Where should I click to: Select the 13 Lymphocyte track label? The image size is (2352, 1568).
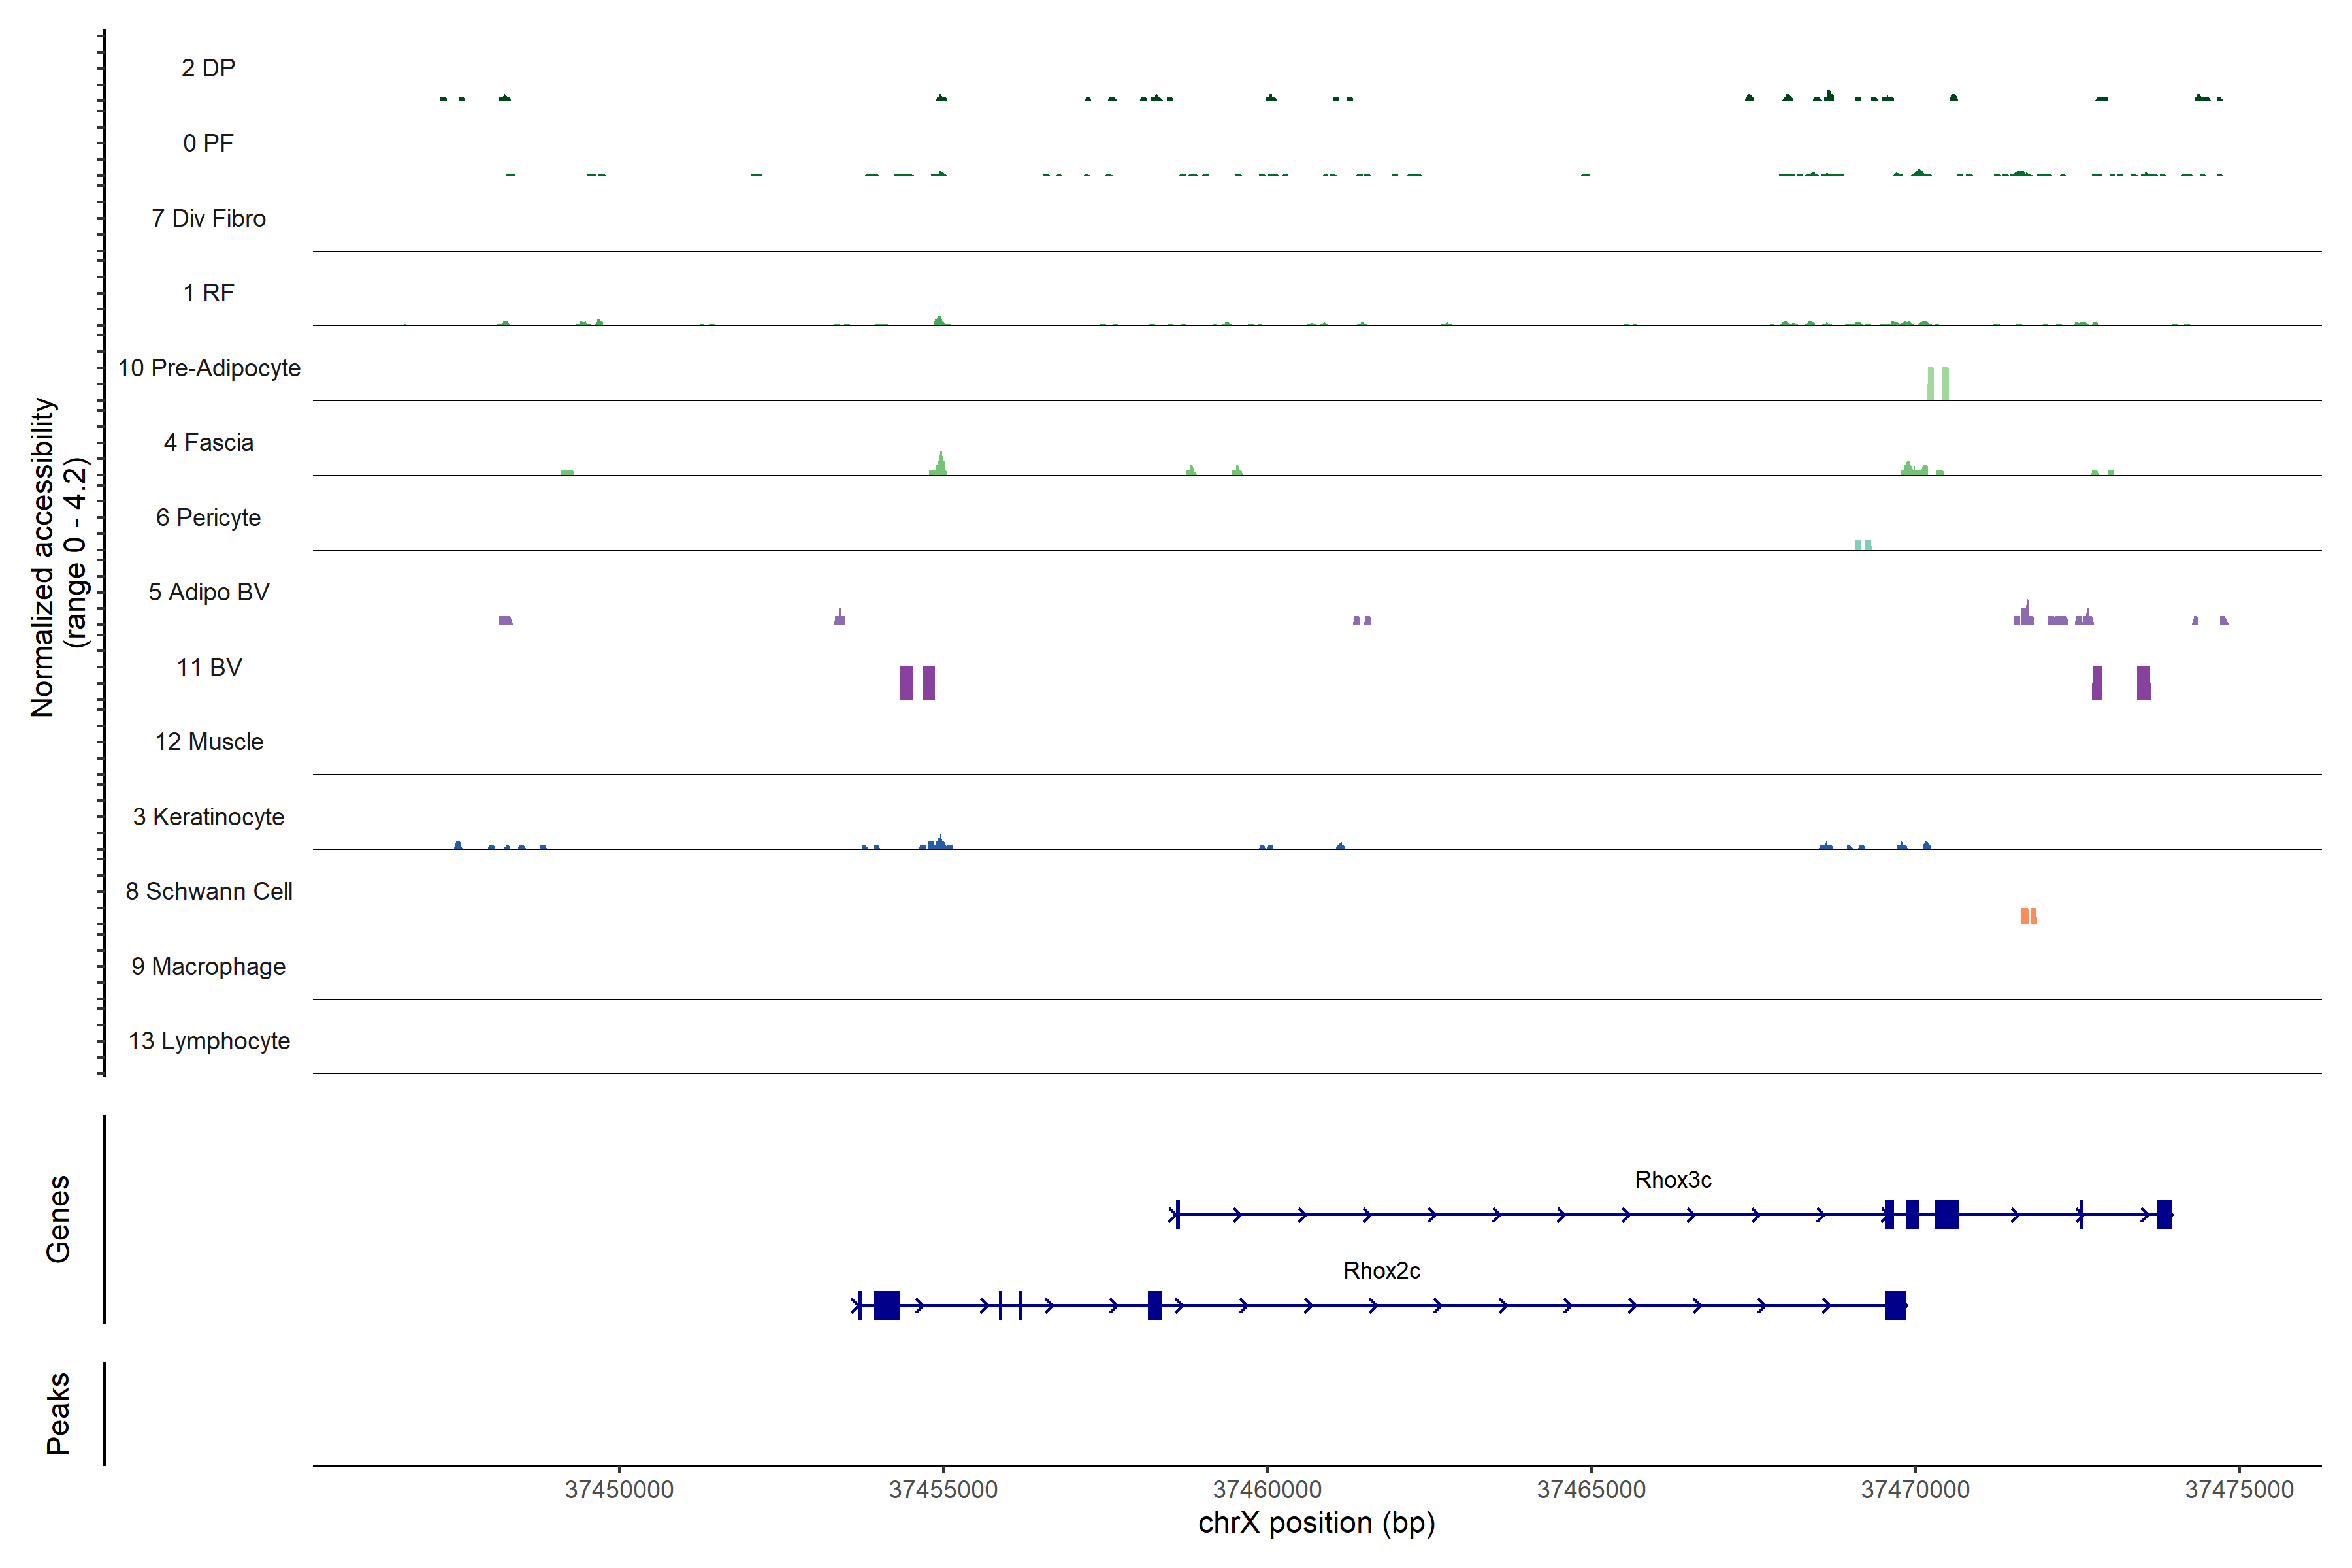click(209, 1041)
